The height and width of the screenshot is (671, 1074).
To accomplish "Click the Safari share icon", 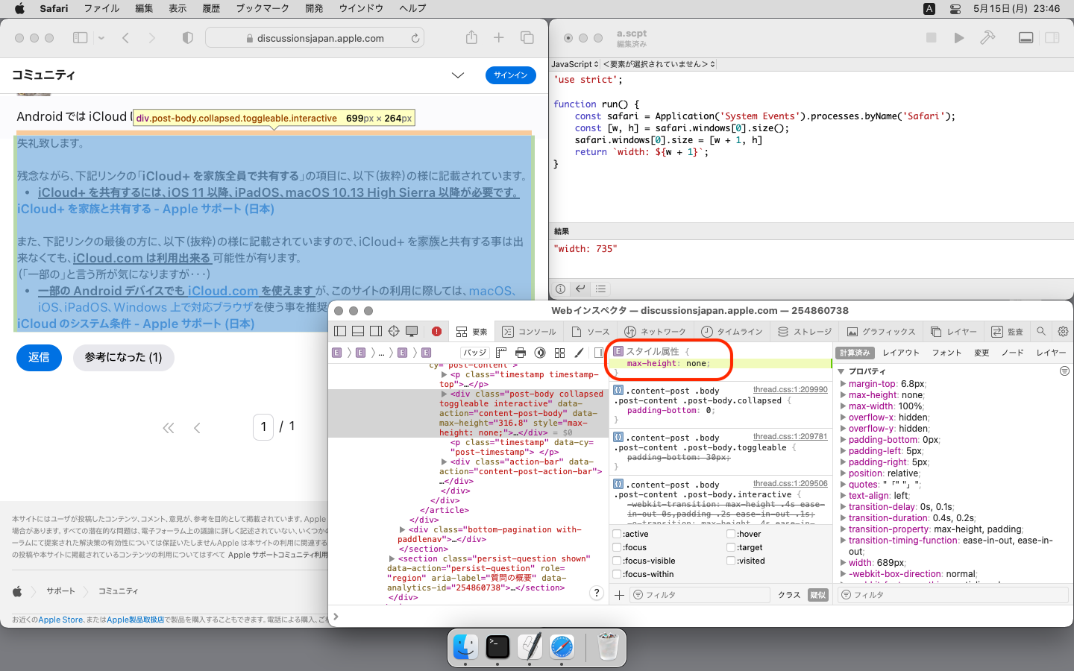I will (471, 38).
